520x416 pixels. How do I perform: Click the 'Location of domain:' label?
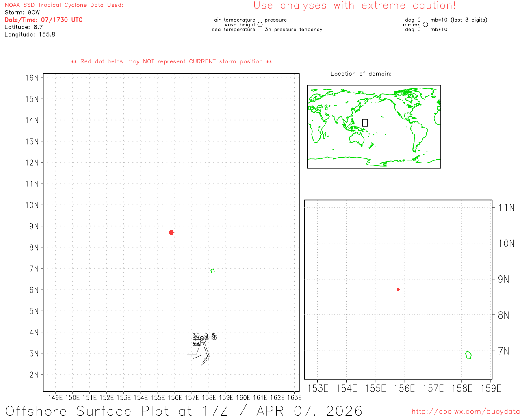pyautogui.click(x=361, y=74)
